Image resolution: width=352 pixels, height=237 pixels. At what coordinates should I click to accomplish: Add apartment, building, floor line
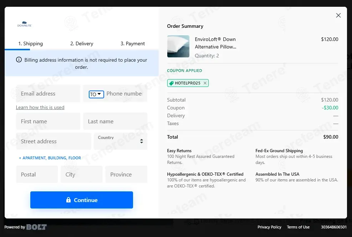tap(50, 158)
